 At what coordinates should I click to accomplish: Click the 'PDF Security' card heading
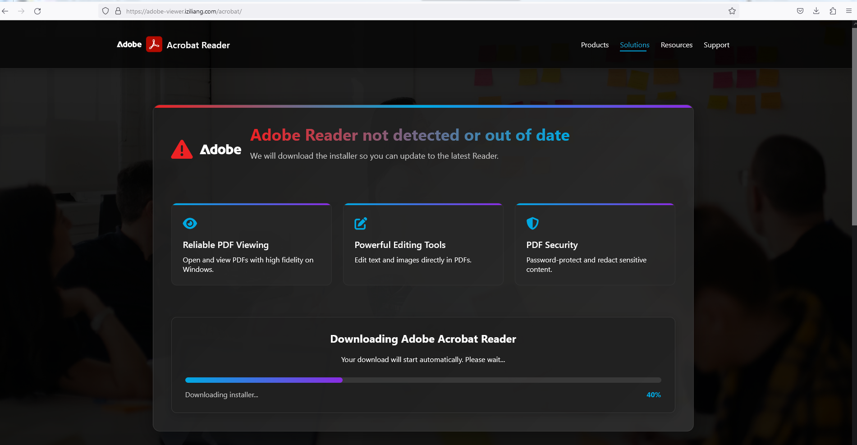(x=552, y=245)
